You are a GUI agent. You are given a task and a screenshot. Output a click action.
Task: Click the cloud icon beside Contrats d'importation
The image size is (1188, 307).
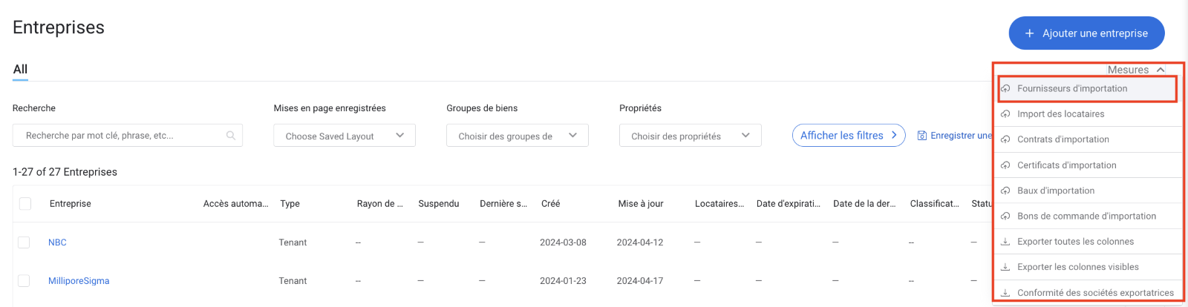click(1005, 139)
